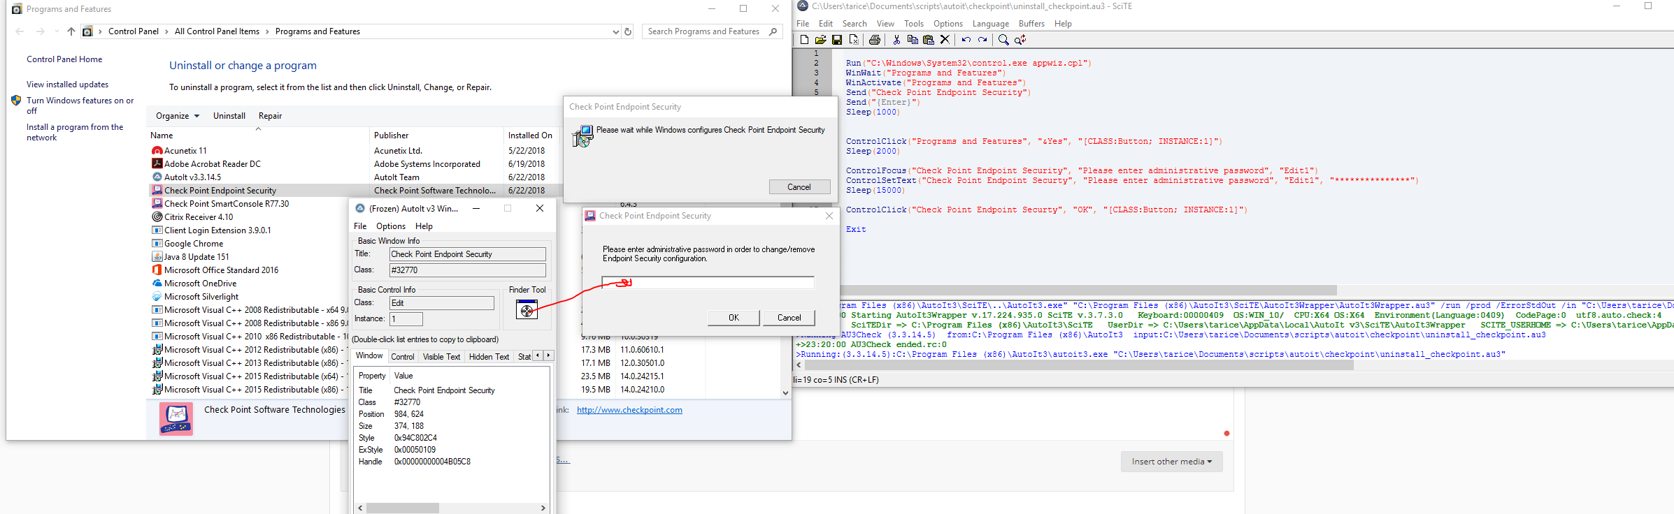Click the Adobe Acrobat Reader DC icon
1674x514 pixels.
[157, 164]
